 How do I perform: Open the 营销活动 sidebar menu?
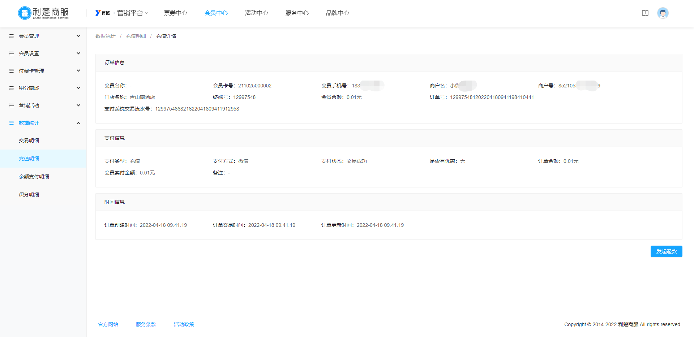tap(43, 105)
